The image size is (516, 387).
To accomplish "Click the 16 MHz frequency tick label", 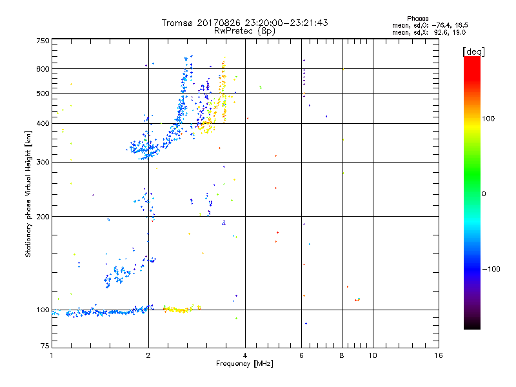I will (x=437, y=355).
